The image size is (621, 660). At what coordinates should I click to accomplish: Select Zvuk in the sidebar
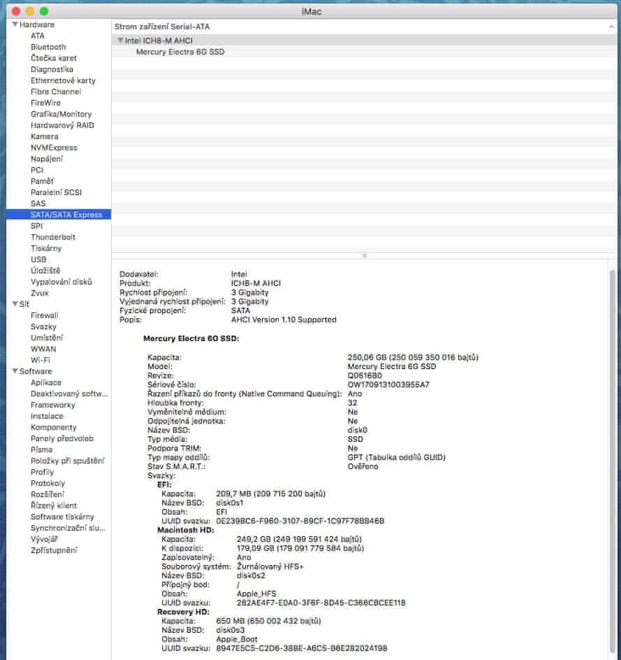[x=40, y=293]
